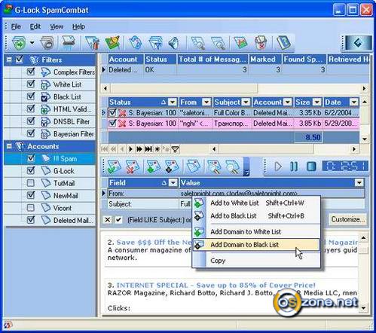The image size is (376, 333).
Task: Click the message toolbar green plus icon
Action: 154,166
